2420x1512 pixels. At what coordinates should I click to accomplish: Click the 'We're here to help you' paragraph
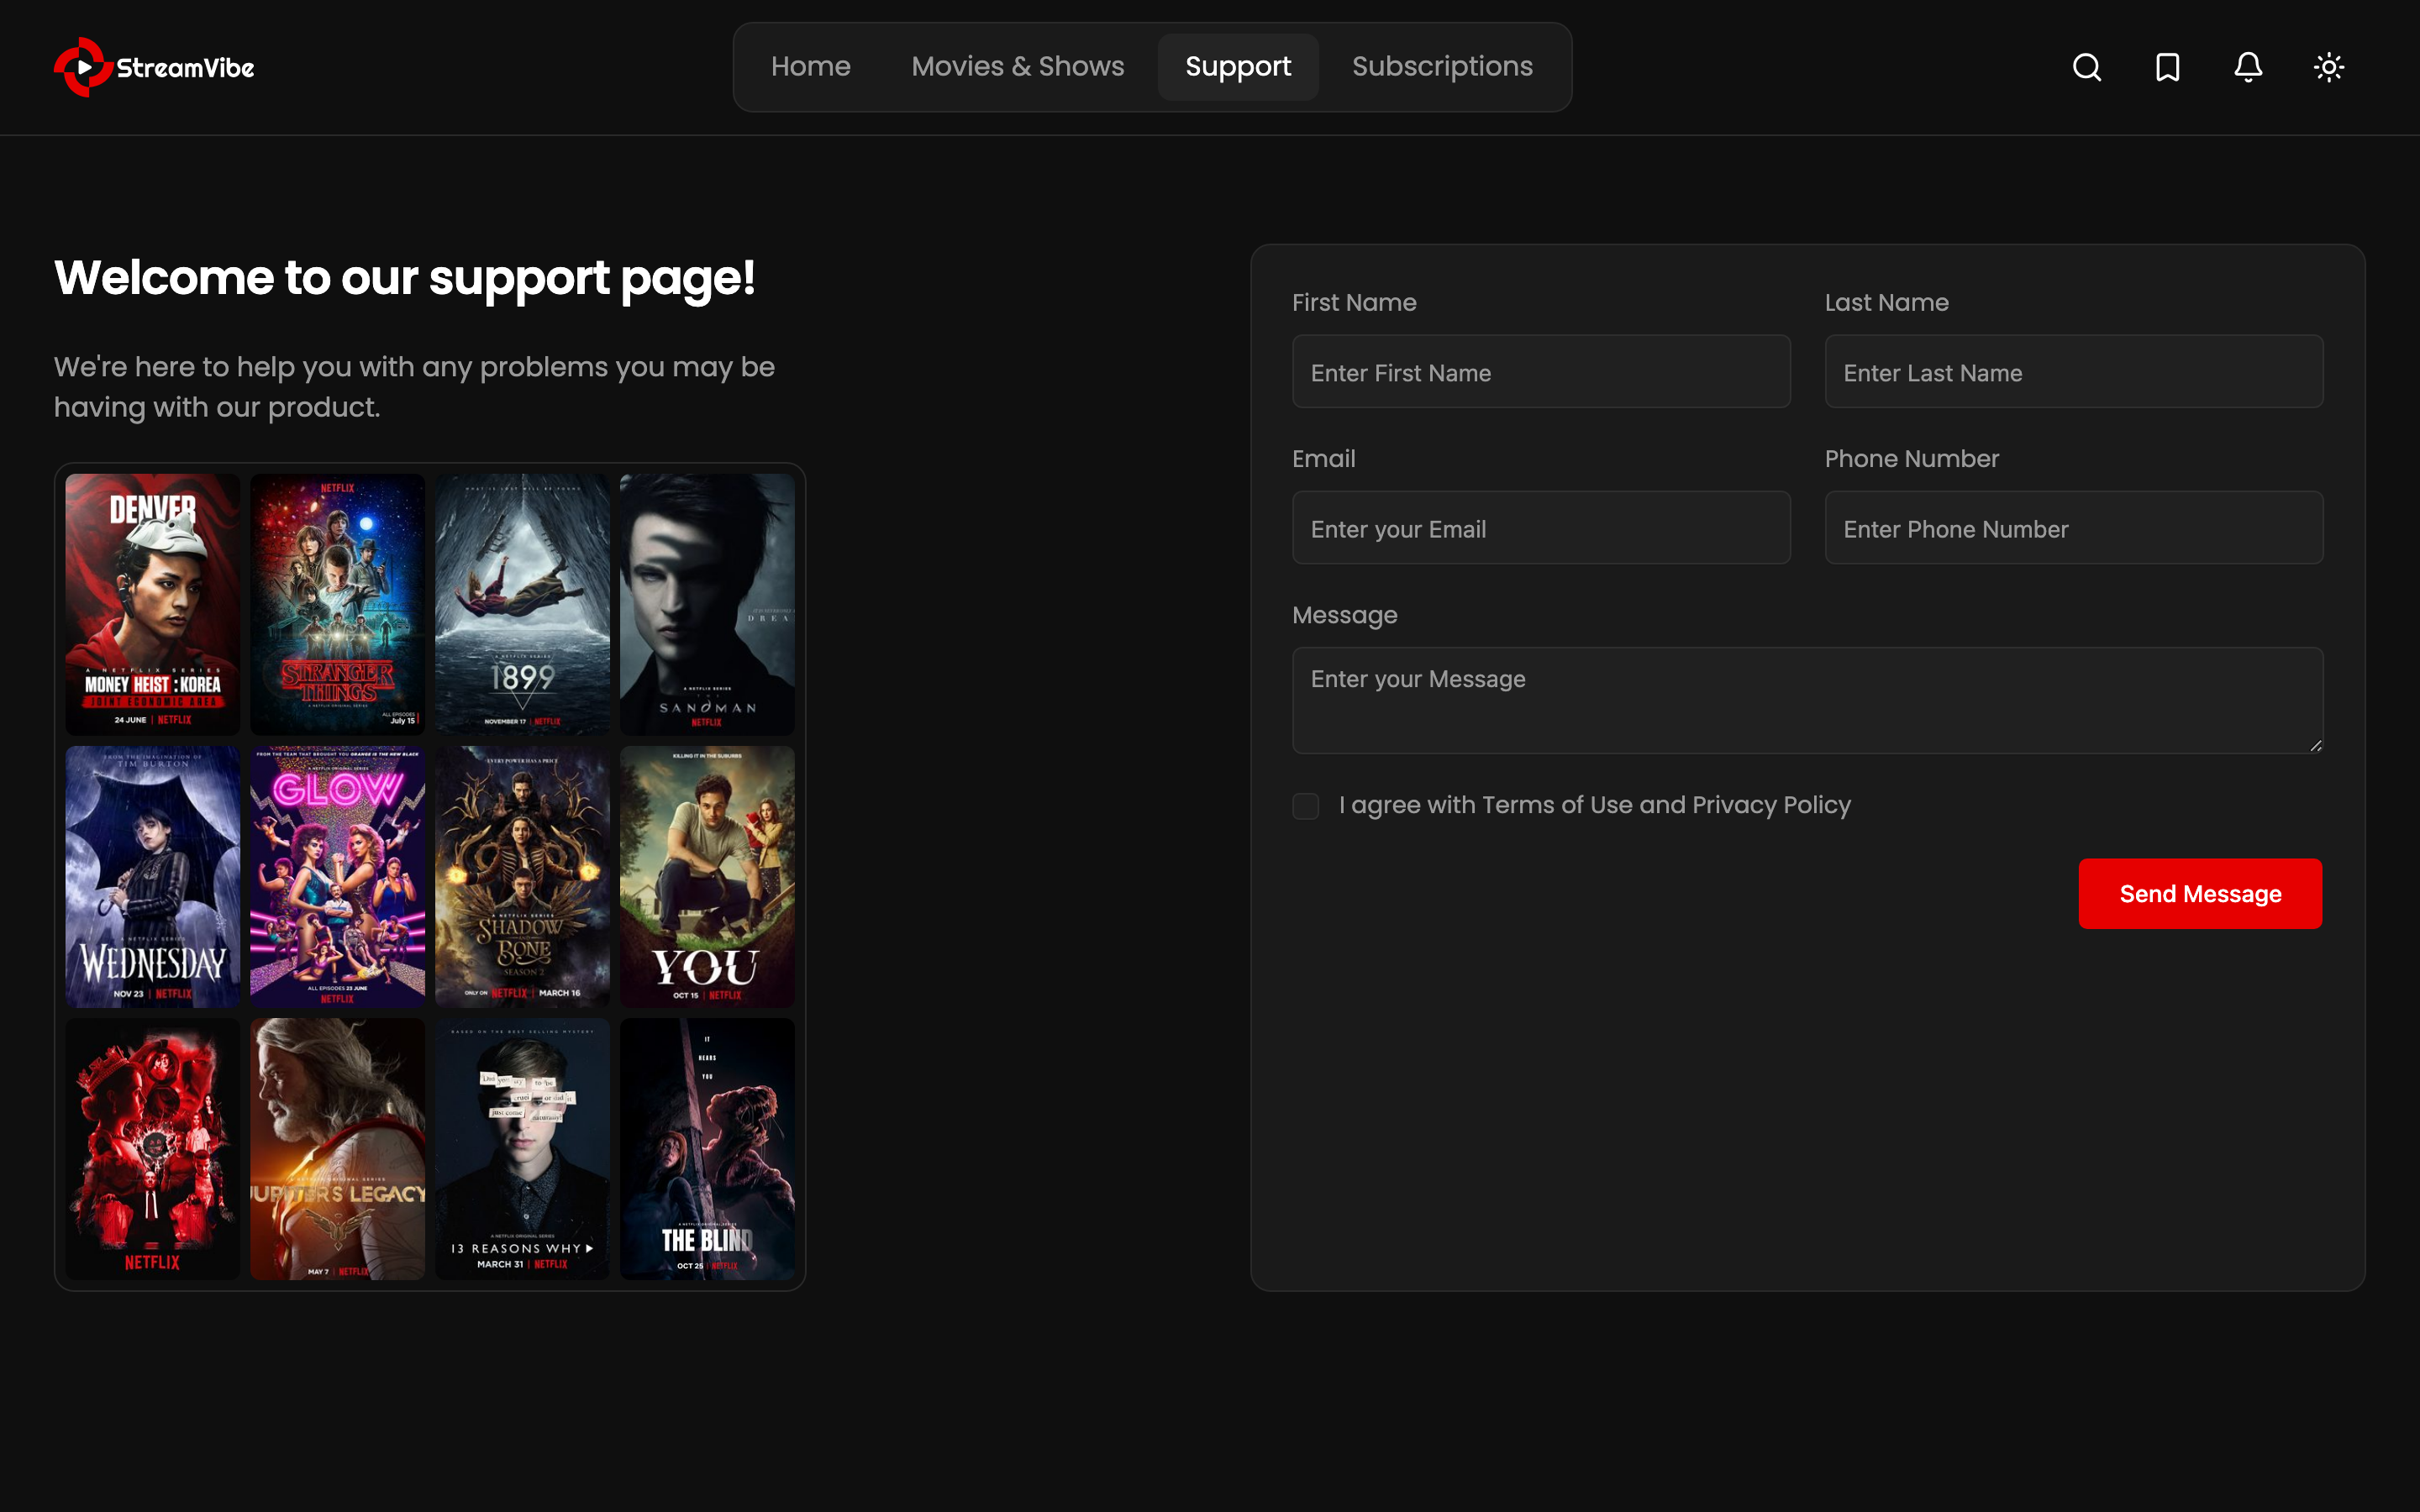pos(414,387)
